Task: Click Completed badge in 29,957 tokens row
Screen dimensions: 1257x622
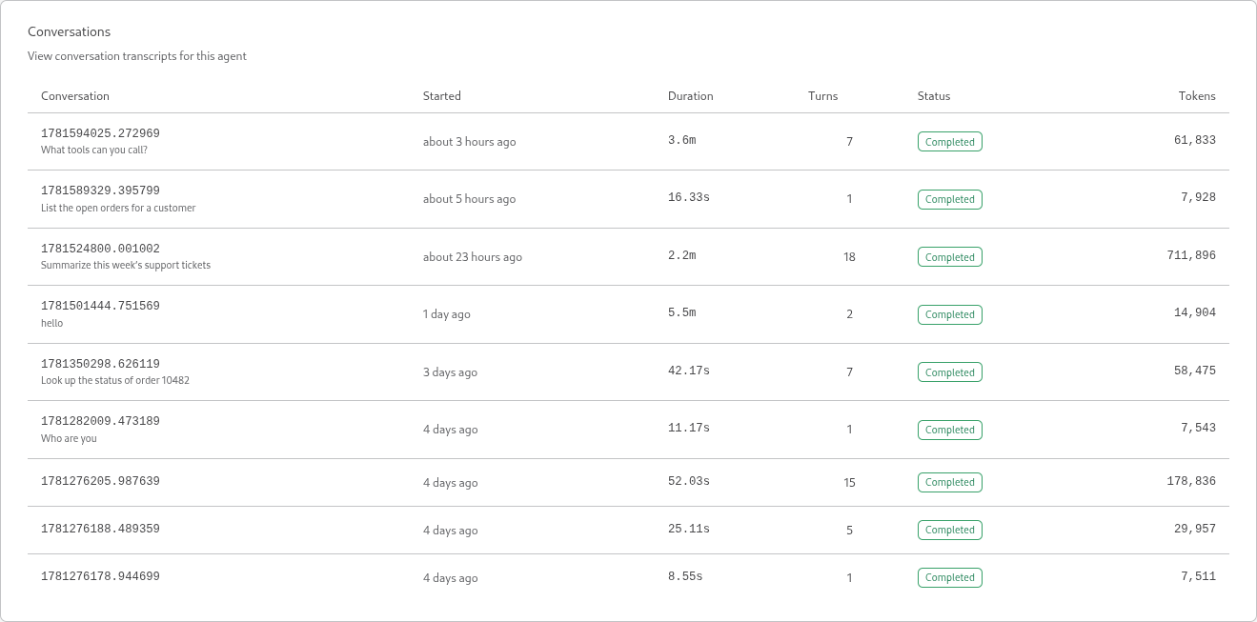Action: 950,530
